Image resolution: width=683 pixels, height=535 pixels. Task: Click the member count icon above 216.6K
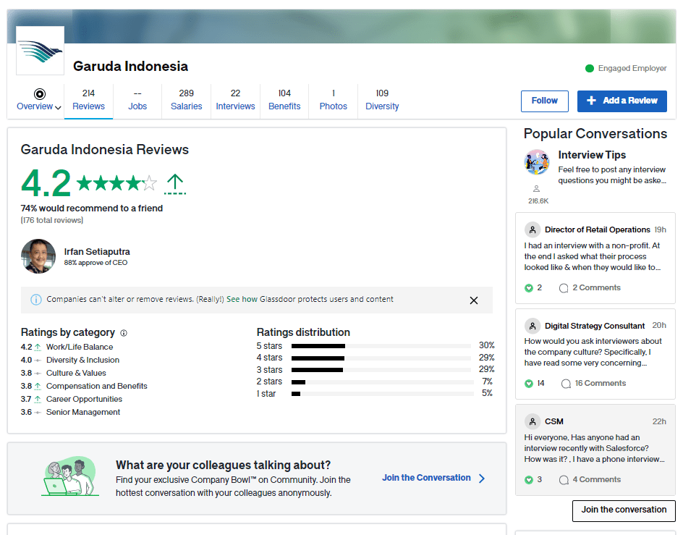537,189
